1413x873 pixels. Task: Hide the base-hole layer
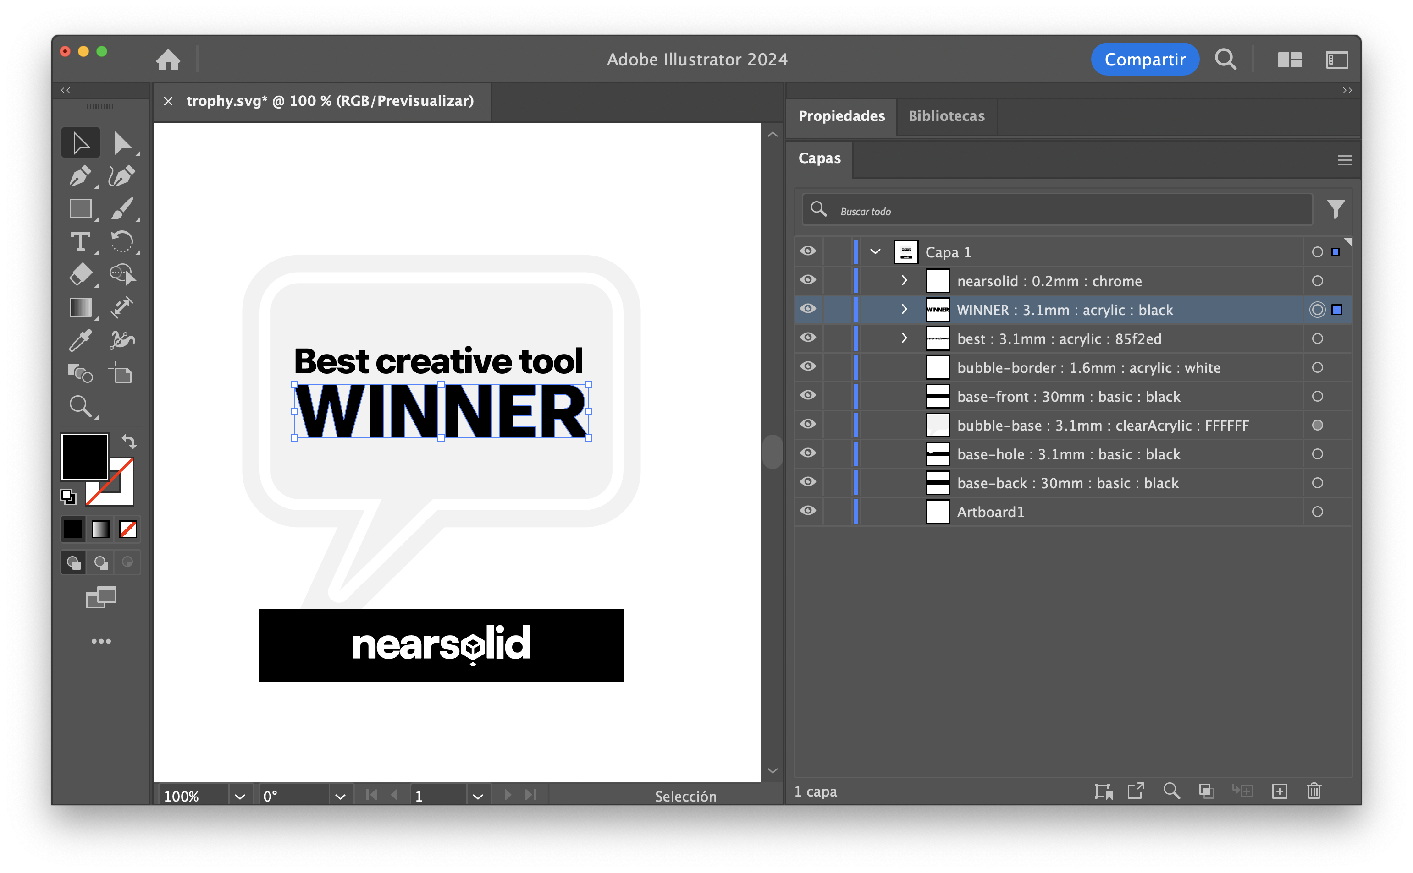tap(808, 453)
